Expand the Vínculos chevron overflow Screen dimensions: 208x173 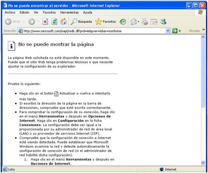204,29
